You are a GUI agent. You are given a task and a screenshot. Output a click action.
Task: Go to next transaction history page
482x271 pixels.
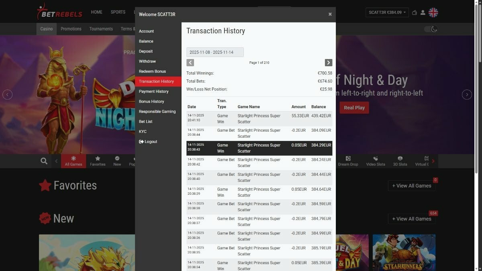(329, 63)
